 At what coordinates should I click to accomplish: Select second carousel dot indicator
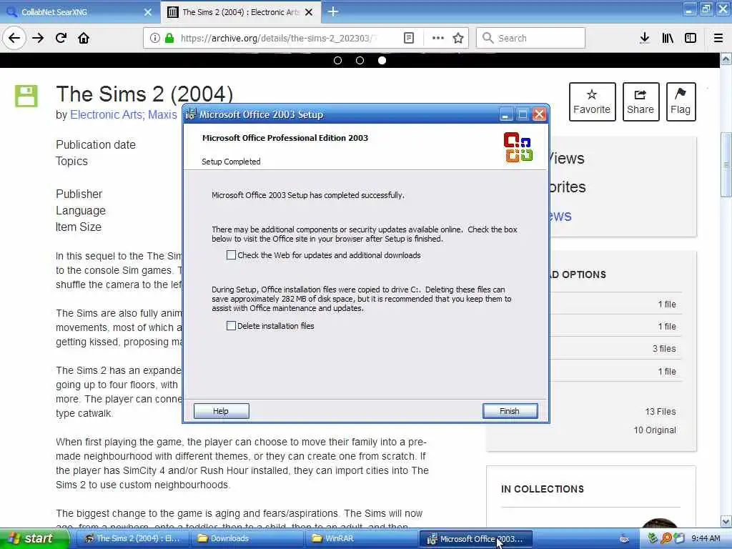pos(360,60)
